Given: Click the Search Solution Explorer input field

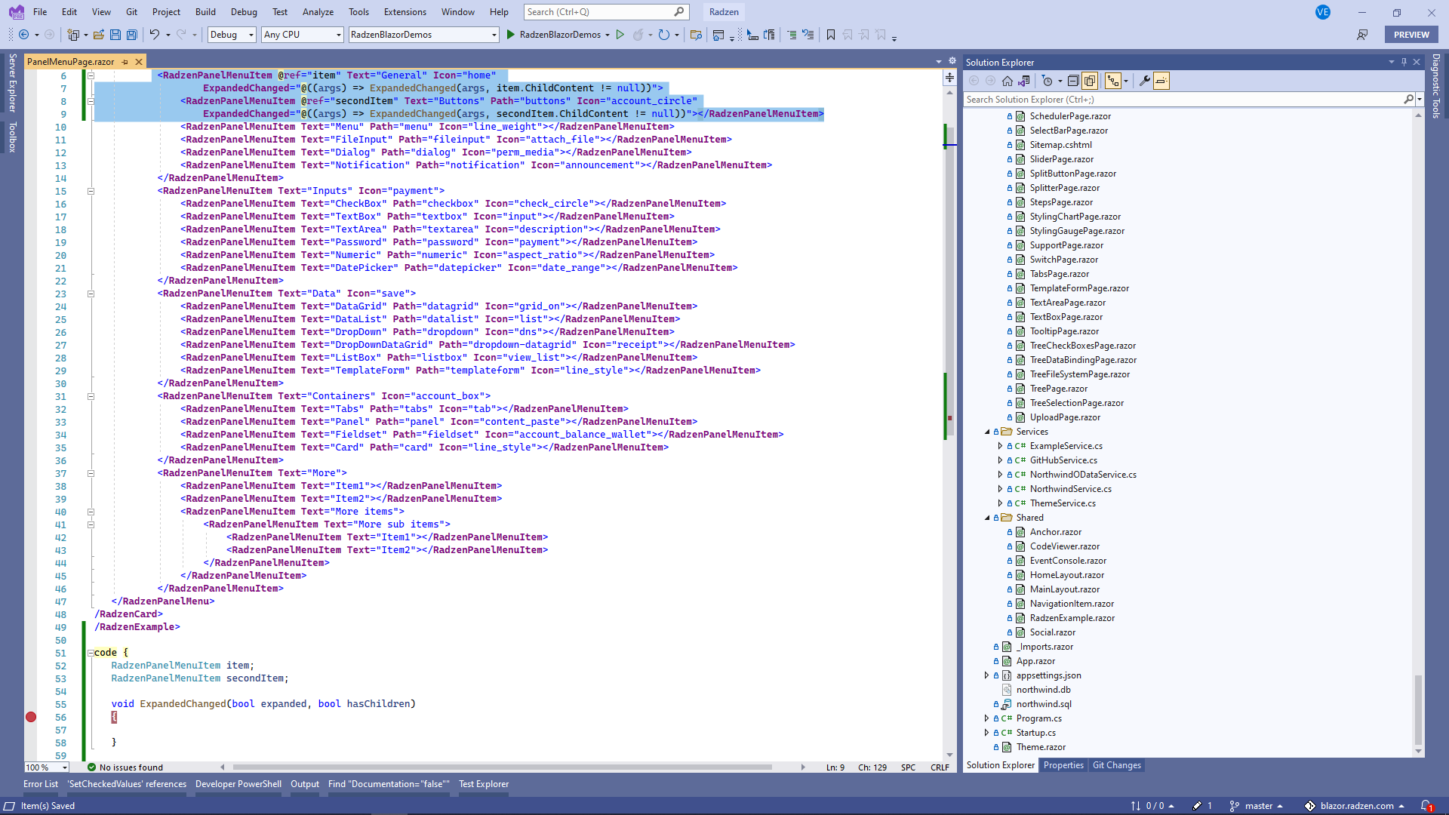Looking at the screenshot, I should point(1183,100).
